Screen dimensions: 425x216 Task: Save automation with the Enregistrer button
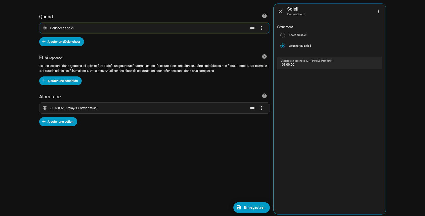pos(251,207)
